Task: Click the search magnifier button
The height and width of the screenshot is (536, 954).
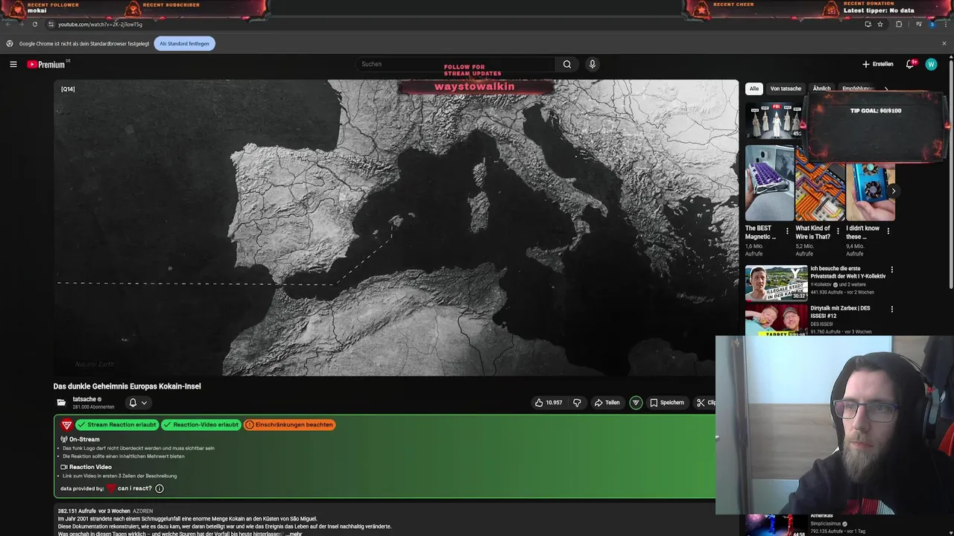Action: tap(567, 64)
